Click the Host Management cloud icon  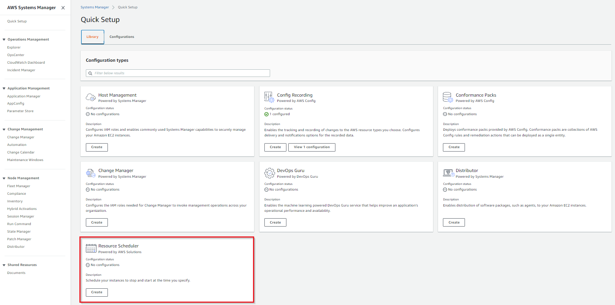tap(91, 97)
